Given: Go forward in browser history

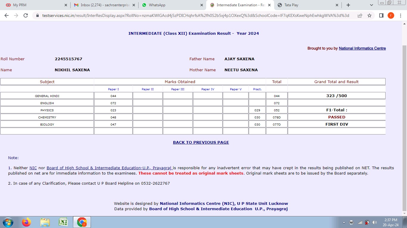Looking at the screenshot, I should (16, 15).
